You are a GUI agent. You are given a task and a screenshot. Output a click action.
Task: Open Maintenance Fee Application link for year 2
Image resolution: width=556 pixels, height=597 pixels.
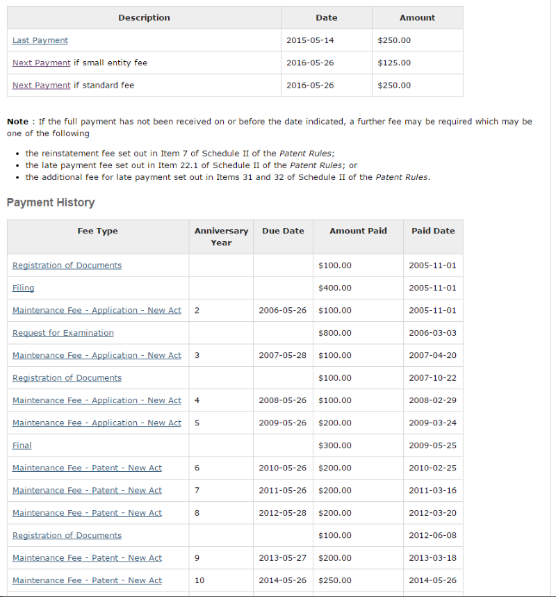coord(97,311)
